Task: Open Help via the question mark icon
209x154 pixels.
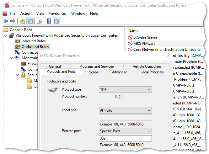Action: [x=49, y=21]
